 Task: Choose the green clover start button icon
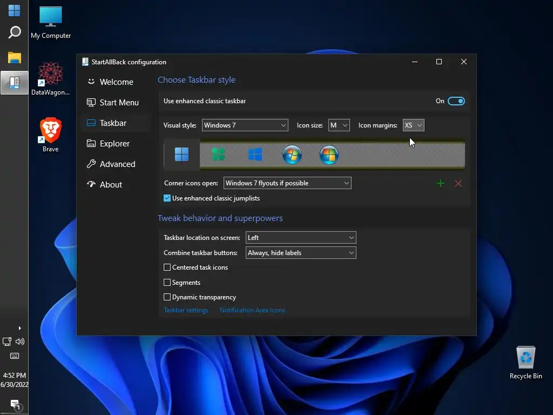(218, 154)
